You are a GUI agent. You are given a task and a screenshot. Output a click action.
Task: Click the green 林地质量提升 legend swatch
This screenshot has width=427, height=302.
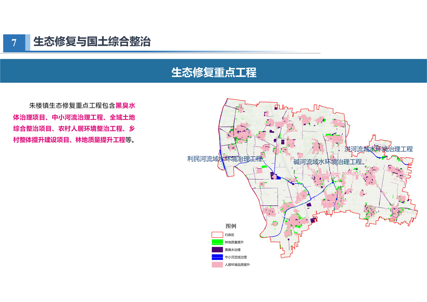[x=217, y=242]
